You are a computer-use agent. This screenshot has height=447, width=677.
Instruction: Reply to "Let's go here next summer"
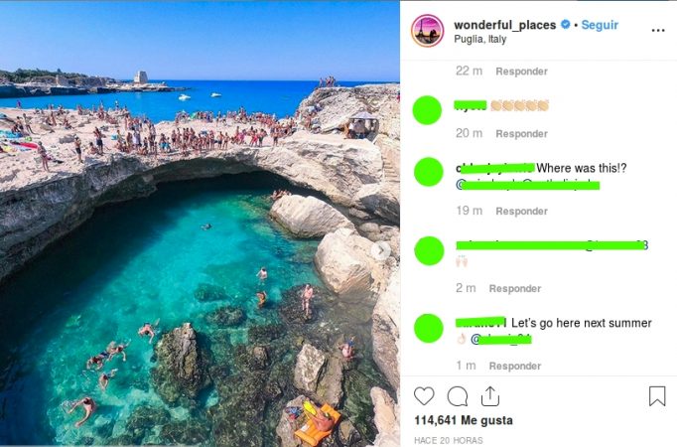(x=514, y=366)
